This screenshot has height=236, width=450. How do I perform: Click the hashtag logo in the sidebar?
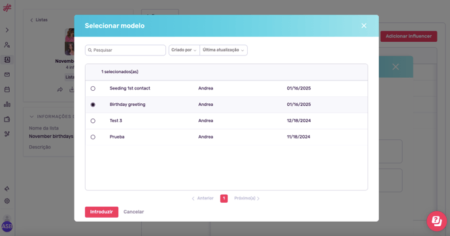pyautogui.click(x=7, y=8)
